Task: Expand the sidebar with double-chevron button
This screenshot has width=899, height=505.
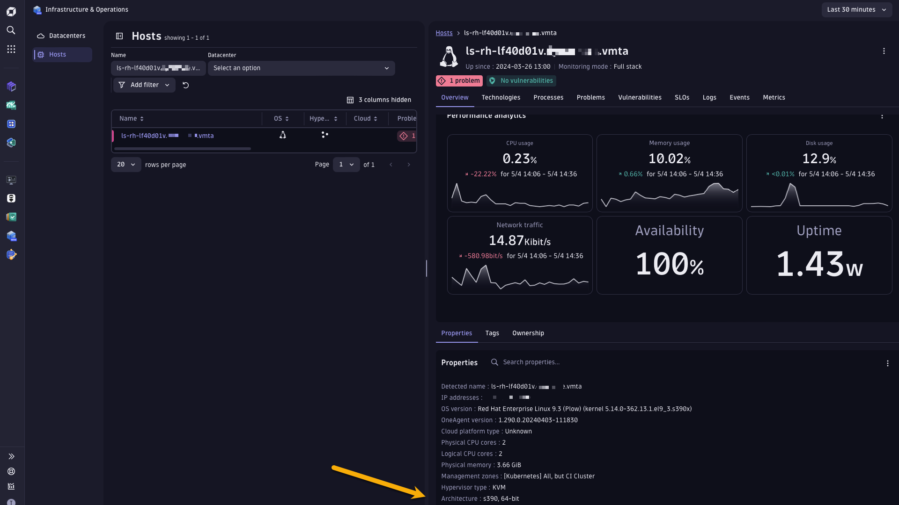Action: tap(11, 456)
